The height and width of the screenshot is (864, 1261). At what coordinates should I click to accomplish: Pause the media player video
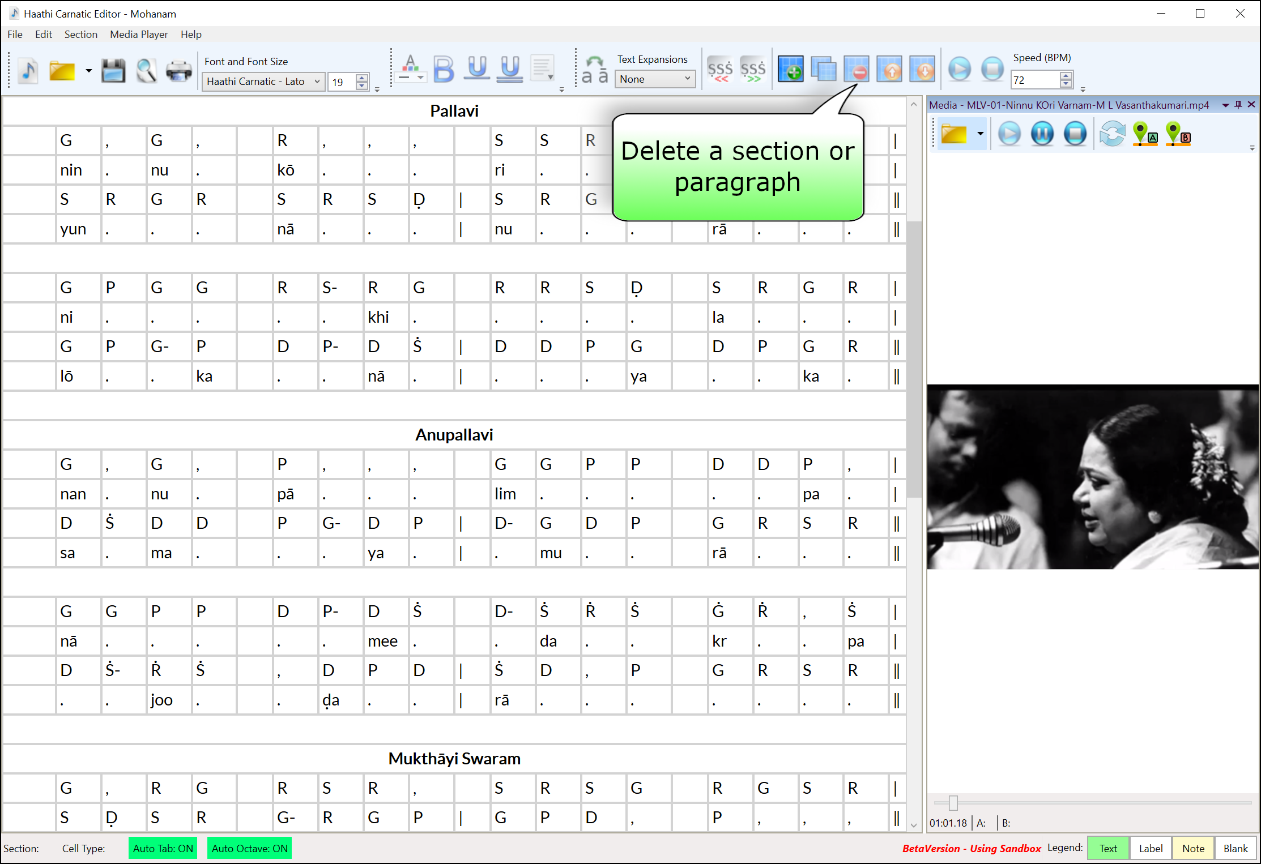[1042, 134]
